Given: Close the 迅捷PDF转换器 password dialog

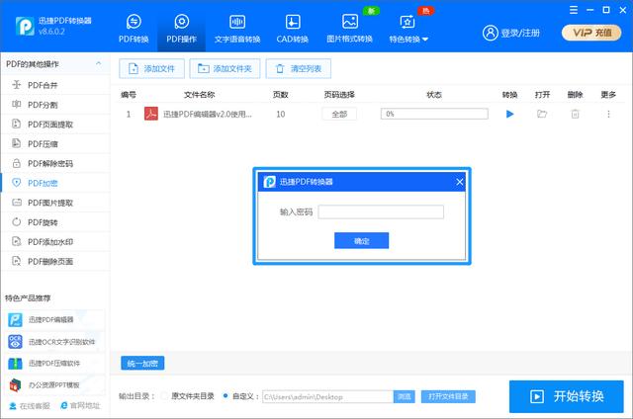Looking at the screenshot, I should 459,182.
